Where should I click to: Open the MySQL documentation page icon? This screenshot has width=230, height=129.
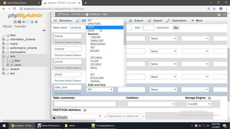(28, 21)
